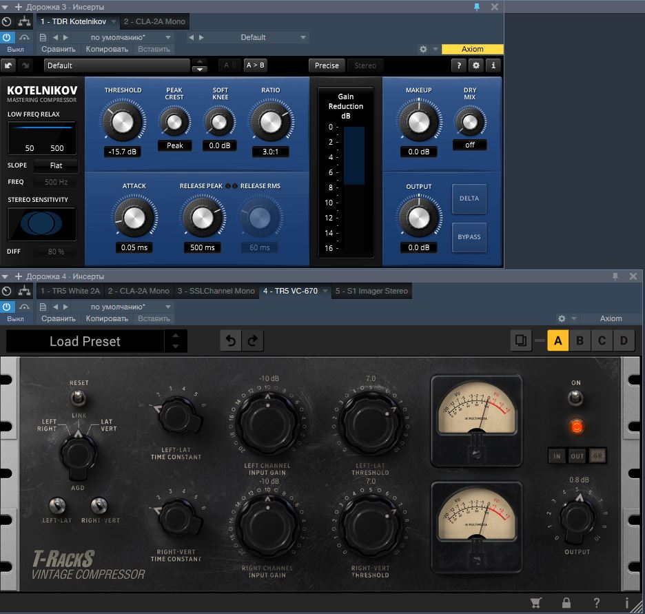The width and height of the screenshot is (645, 614).
Task: Click the routing icon in Дорожка 3 panel
Action: pos(24,21)
